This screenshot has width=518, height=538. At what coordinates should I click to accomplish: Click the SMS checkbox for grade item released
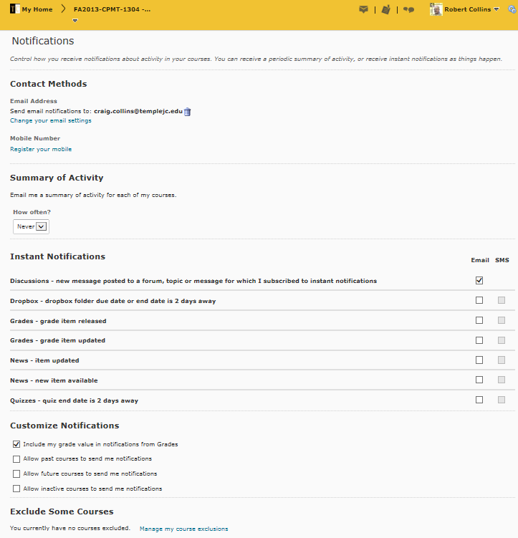point(502,320)
